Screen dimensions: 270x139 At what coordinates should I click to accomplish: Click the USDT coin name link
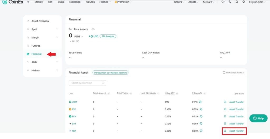click(x=75, y=102)
